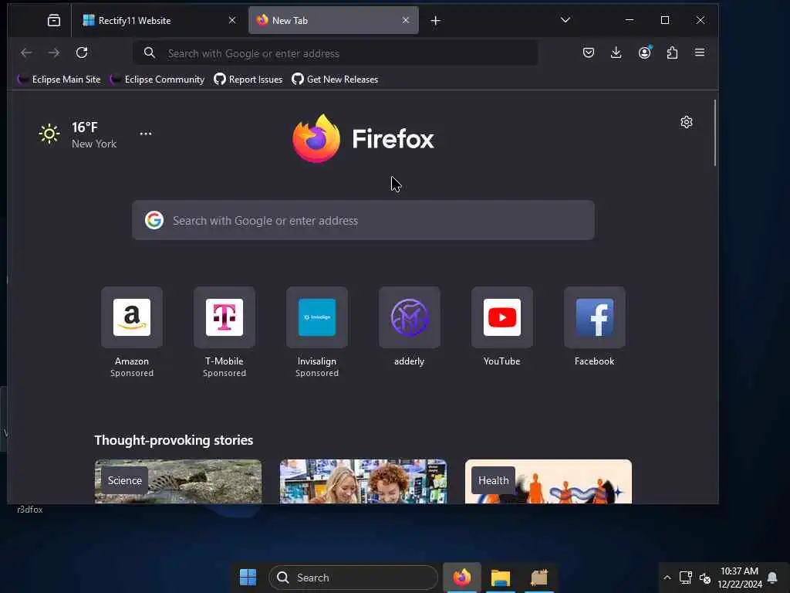The image size is (790, 593).
Task: Close the Rectify11 Website tab
Action: pyautogui.click(x=231, y=20)
